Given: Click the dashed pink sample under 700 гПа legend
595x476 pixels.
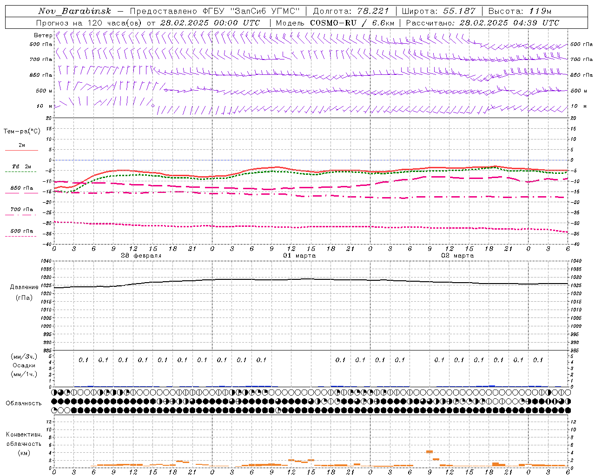Looking at the screenshot, I should pos(20,215).
